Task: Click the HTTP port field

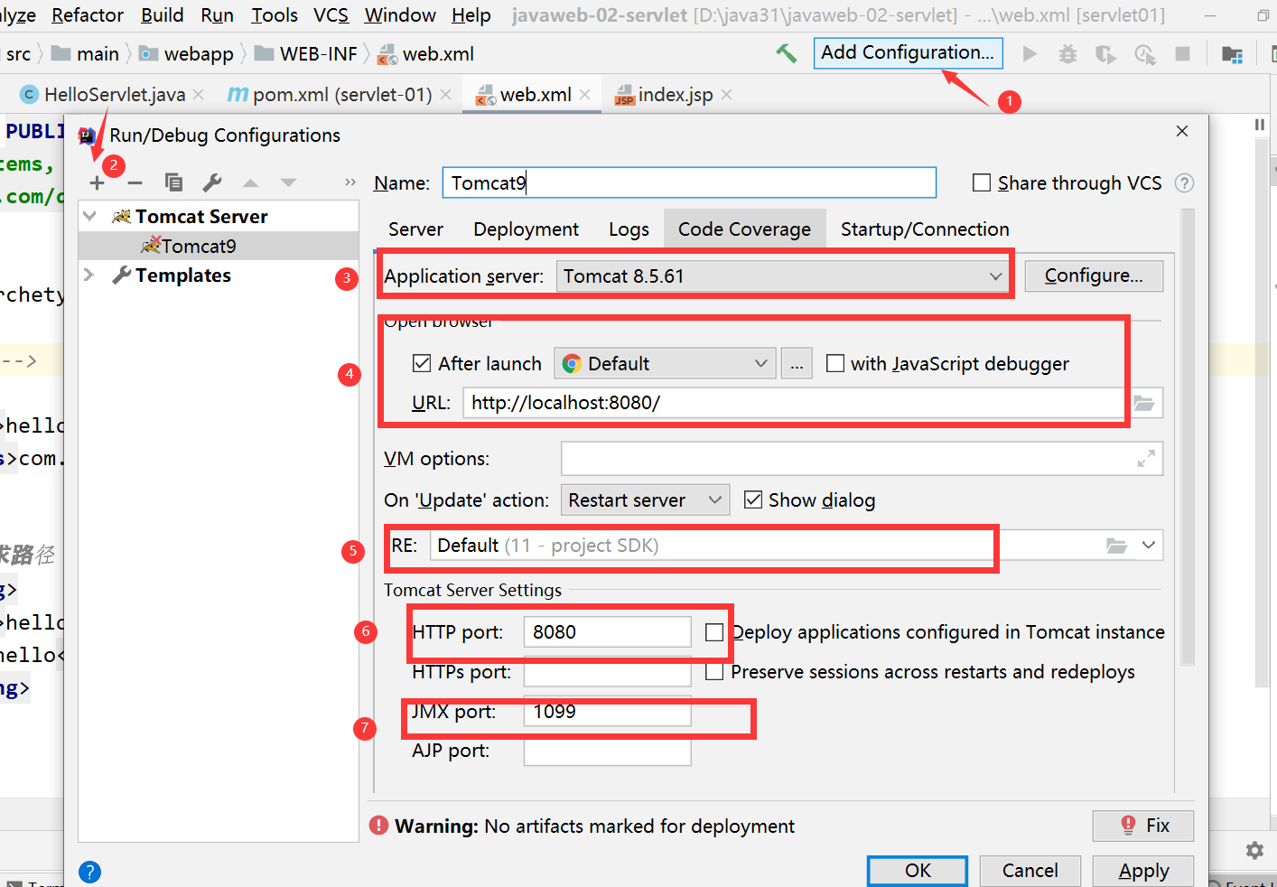Action: pos(607,632)
